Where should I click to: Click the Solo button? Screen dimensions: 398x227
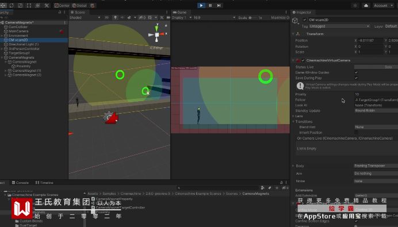click(376, 67)
